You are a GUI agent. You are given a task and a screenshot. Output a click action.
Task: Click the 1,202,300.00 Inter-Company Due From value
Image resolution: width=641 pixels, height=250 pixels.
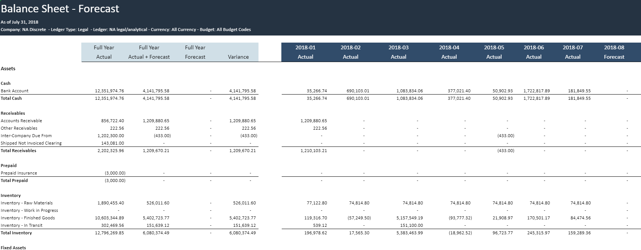point(111,136)
